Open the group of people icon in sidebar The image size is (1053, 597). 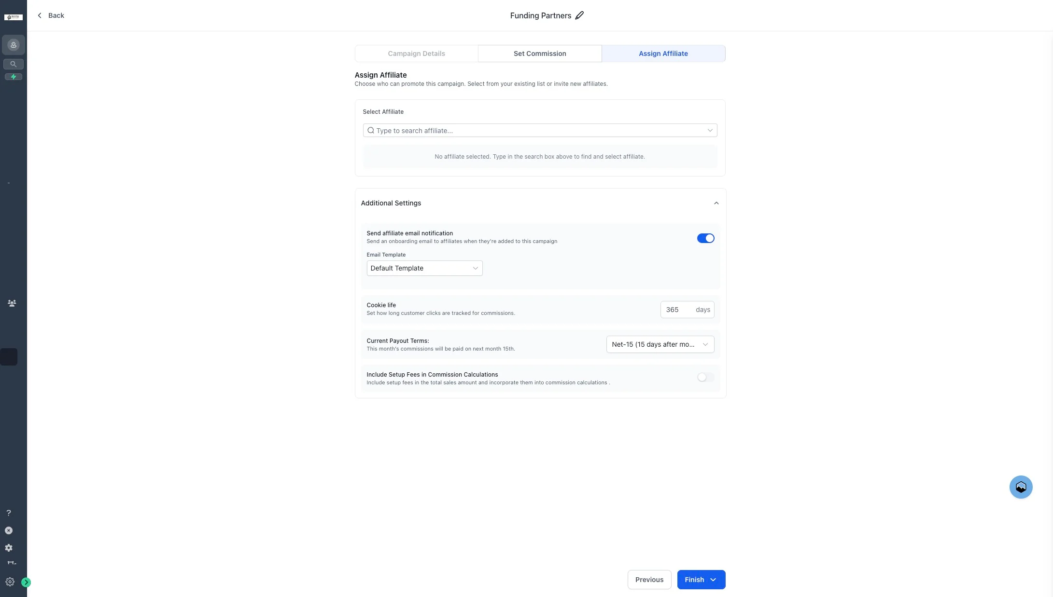pos(12,303)
